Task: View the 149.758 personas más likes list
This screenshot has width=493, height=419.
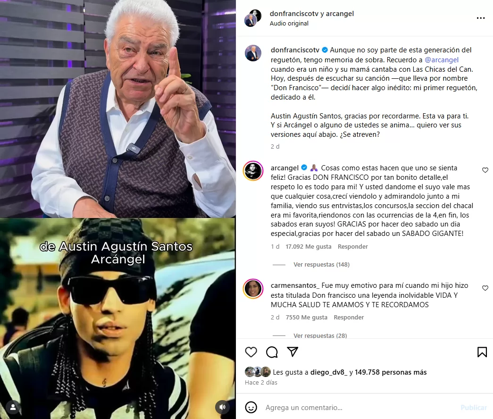Action: tap(391, 372)
